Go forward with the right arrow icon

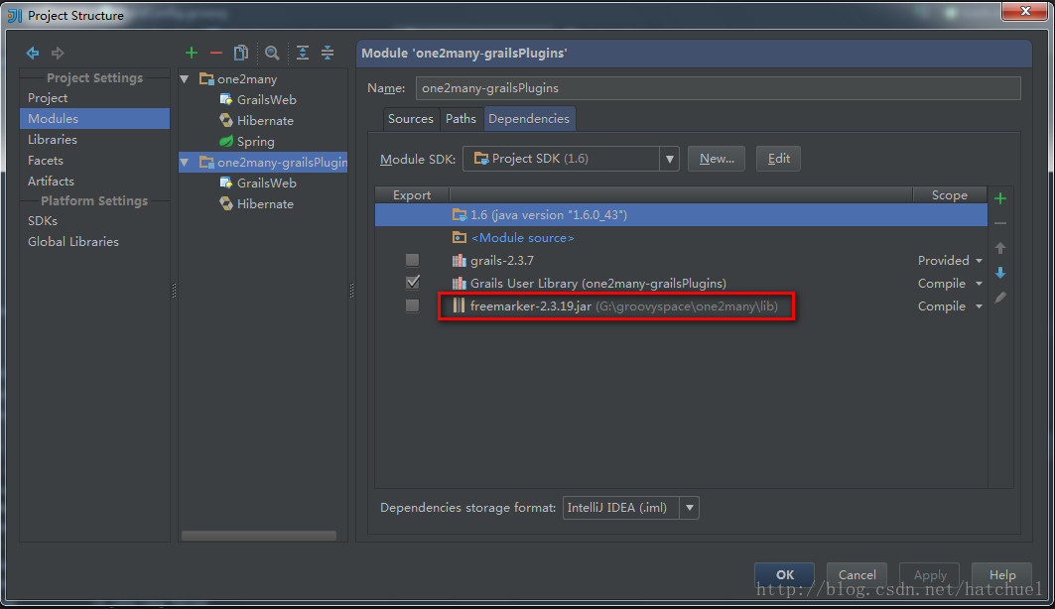pyautogui.click(x=58, y=53)
